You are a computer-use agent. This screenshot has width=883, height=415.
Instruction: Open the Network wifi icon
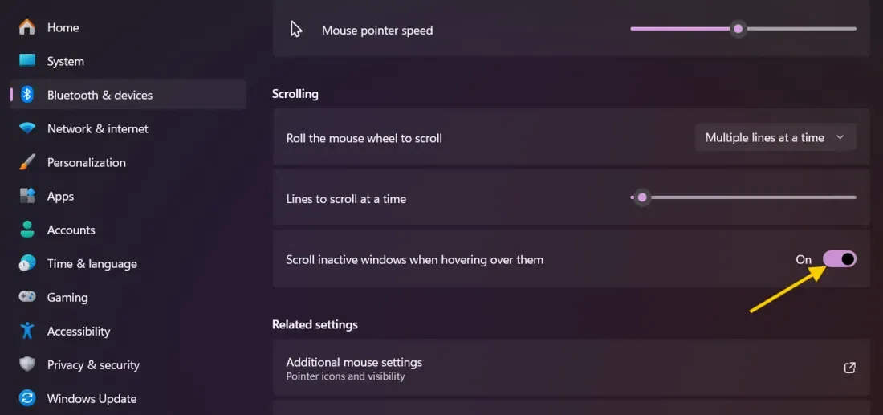point(27,128)
